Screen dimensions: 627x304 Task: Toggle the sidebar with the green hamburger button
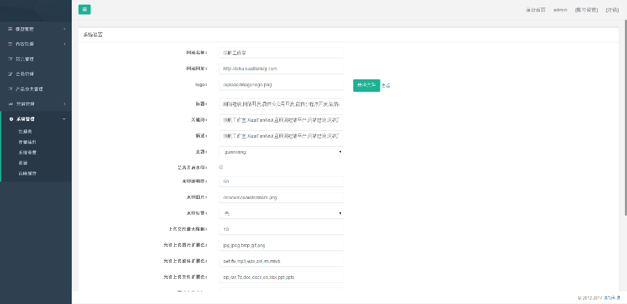(x=84, y=10)
